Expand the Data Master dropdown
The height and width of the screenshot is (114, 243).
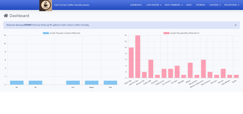(x=154, y=5)
